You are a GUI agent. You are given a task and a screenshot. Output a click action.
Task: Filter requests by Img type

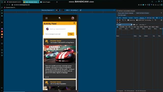click(138, 27)
